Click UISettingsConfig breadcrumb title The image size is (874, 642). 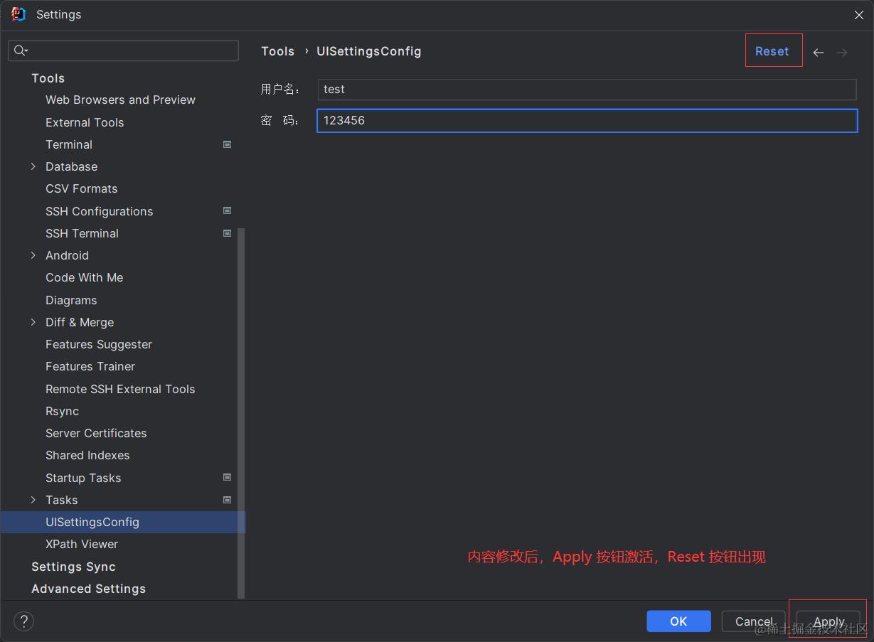[x=369, y=51]
